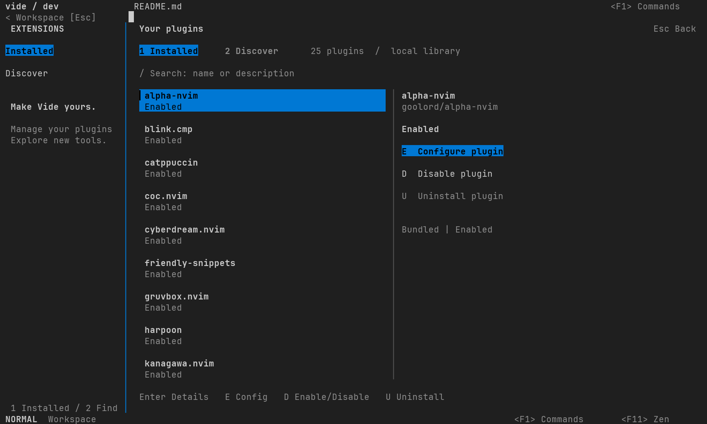This screenshot has width=707, height=424.
Task: Focus the plugin search field
Action: point(217,73)
